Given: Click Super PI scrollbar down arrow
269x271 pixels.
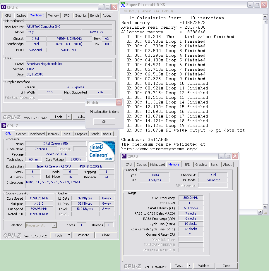Looking at the screenshot, I should coord(265,207).
